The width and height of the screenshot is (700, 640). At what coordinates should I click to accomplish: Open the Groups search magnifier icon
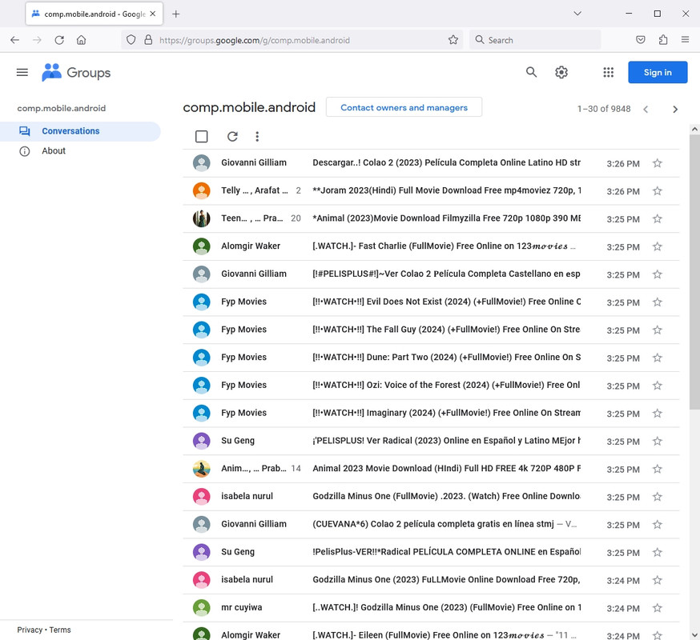(531, 72)
